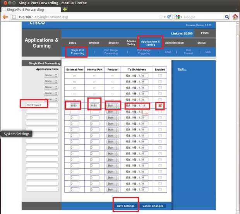Open the Access Policy tab

click(131, 43)
